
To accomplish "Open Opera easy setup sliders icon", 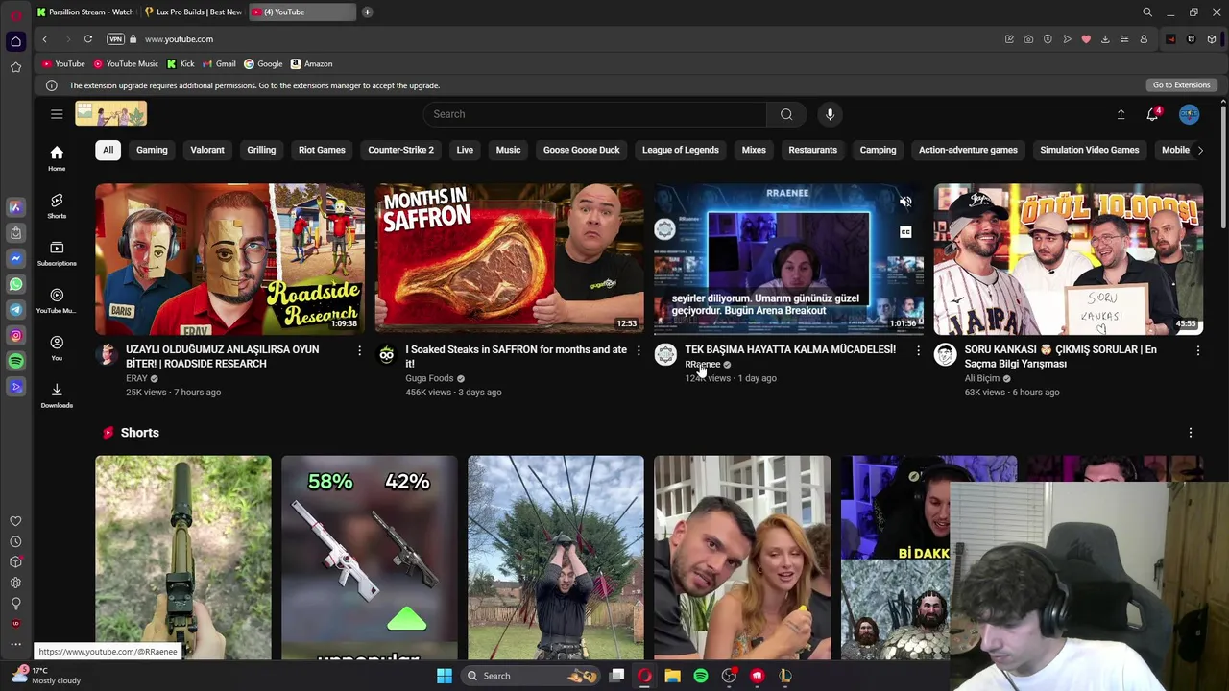I will point(1124,39).
